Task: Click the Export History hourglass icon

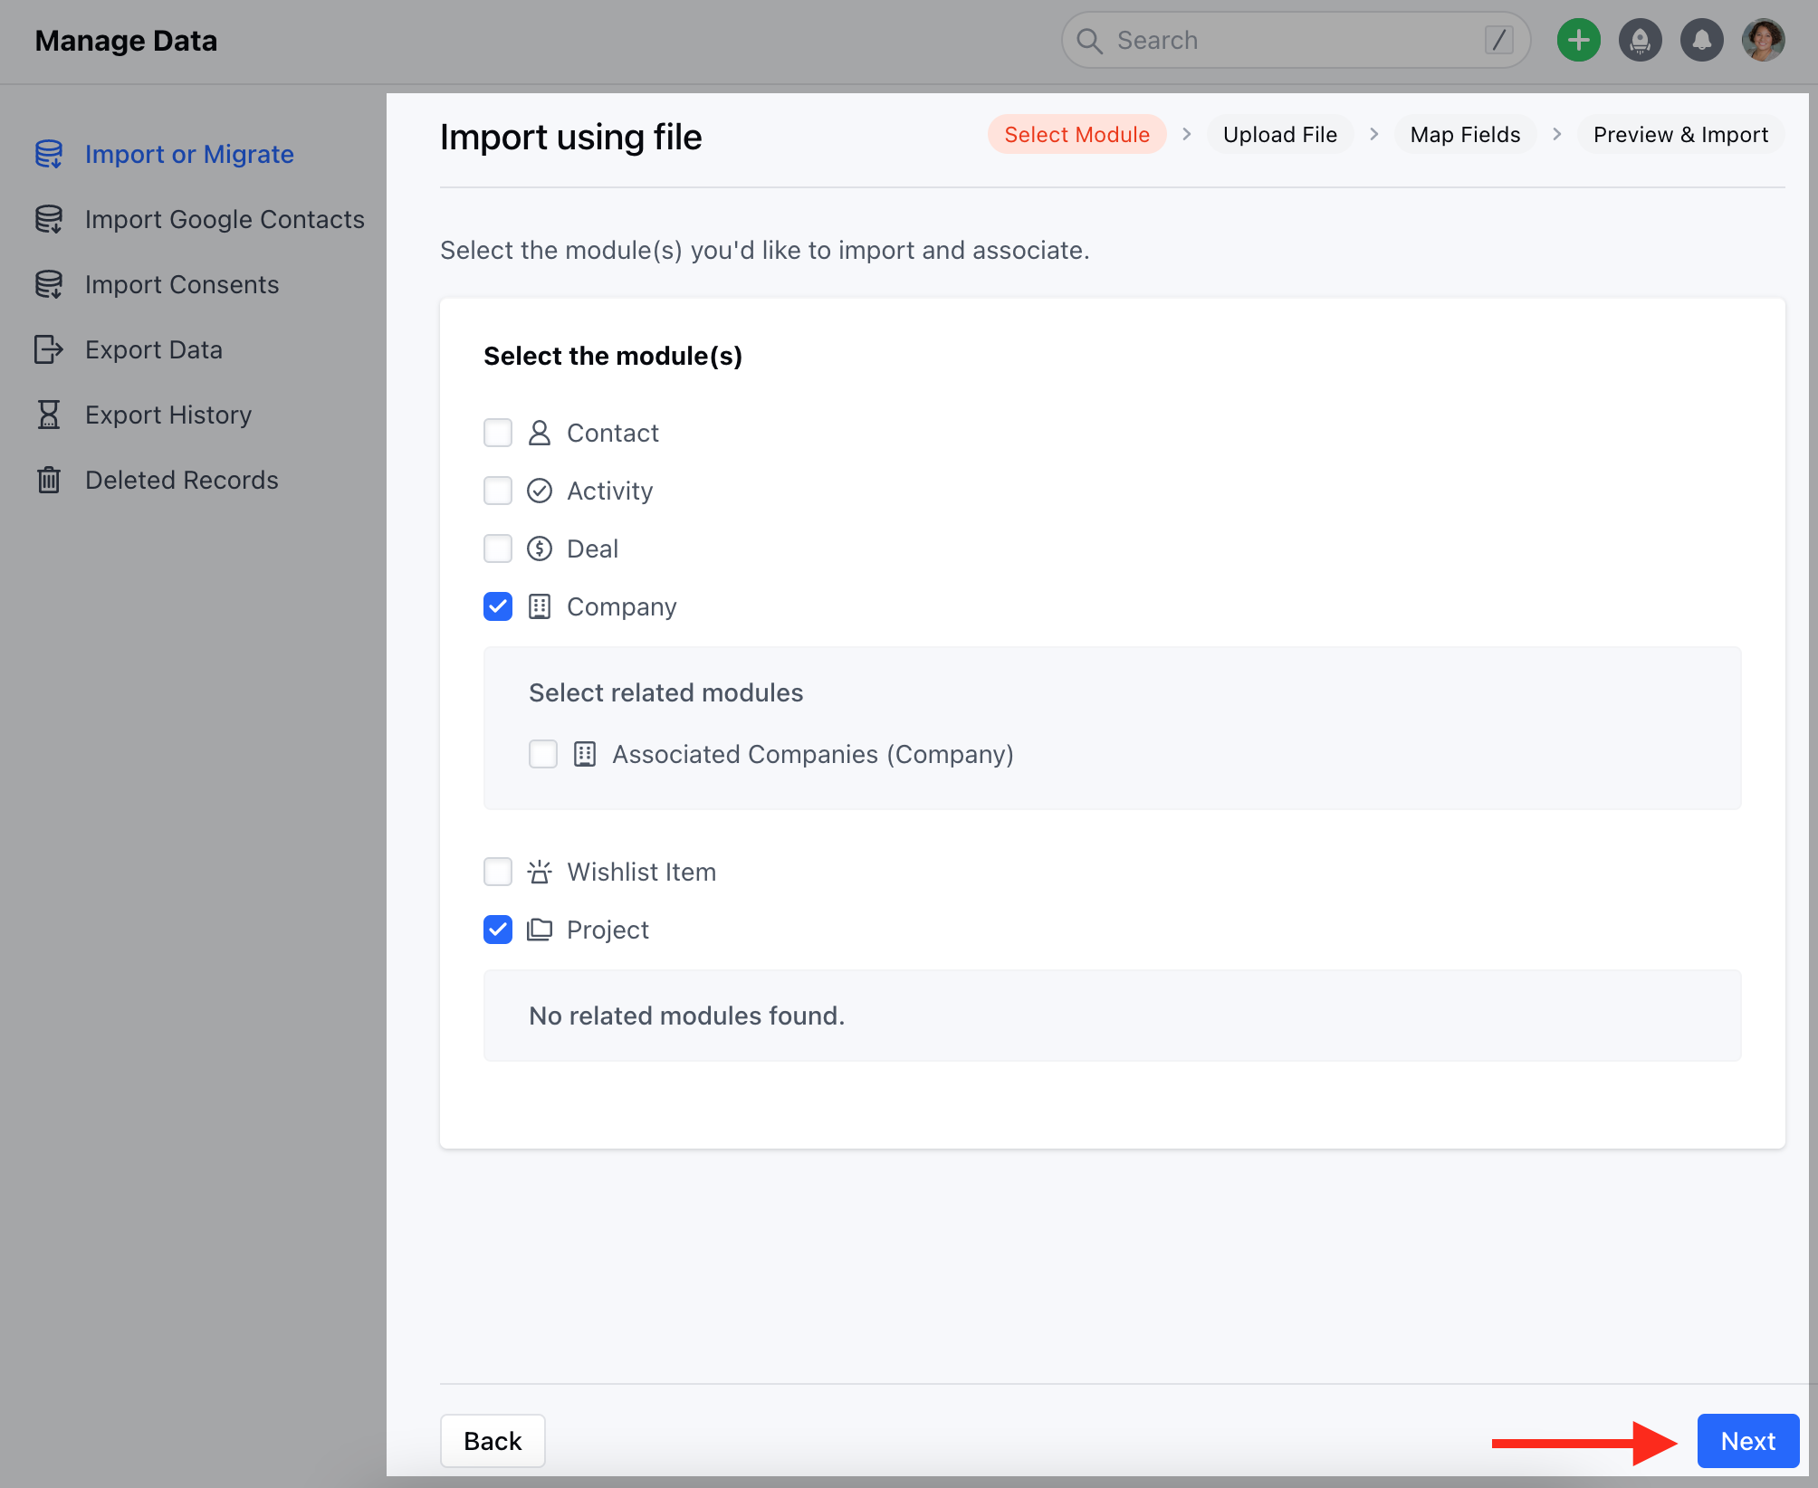Action: [x=49, y=415]
